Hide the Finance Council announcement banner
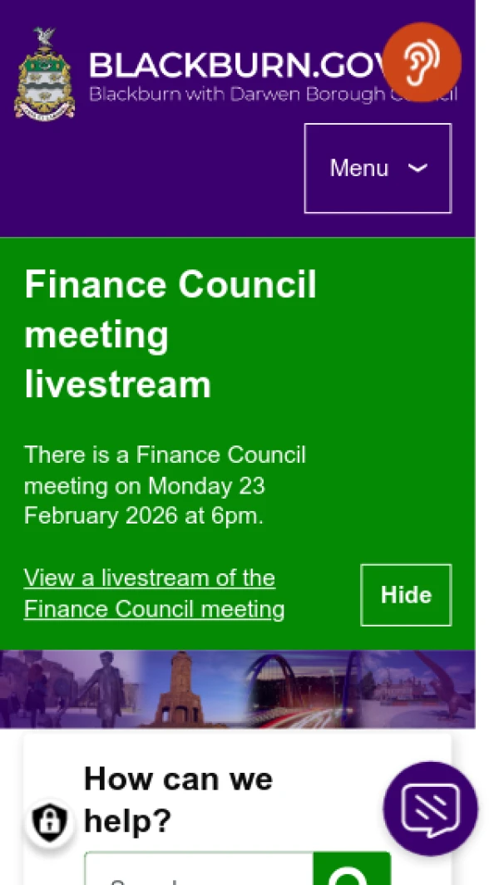This screenshot has width=499, height=885. pyautogui.click(x=406, y=595)
